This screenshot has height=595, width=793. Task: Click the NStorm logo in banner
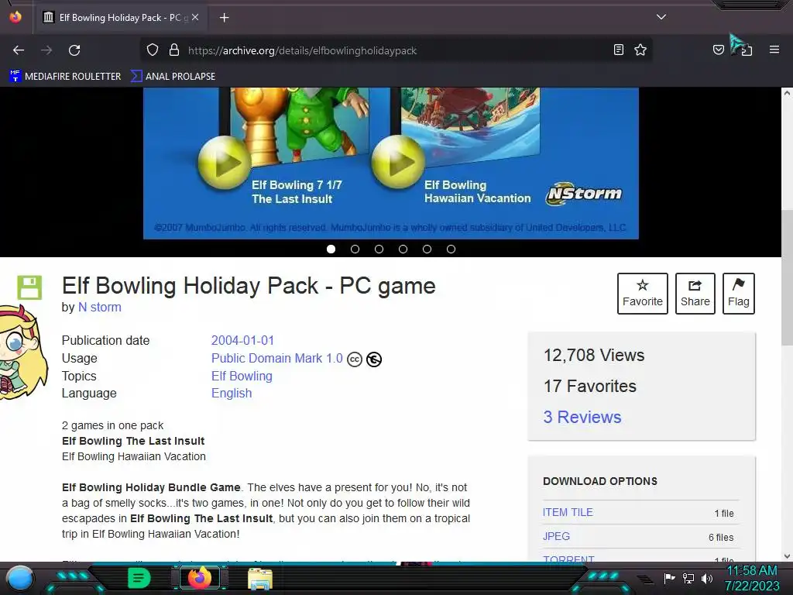coord(584,193)
